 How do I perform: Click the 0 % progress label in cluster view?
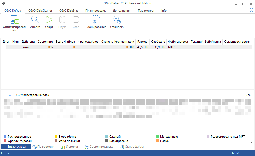pos(248,95)
